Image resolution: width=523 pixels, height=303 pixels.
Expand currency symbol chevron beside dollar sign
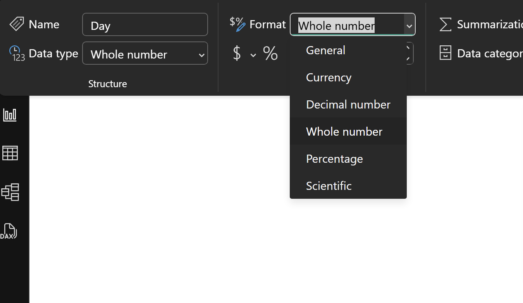coord(253,55)
